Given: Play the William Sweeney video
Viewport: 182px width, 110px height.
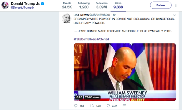Looking at the screenshot, I should [x=125, y=72].
